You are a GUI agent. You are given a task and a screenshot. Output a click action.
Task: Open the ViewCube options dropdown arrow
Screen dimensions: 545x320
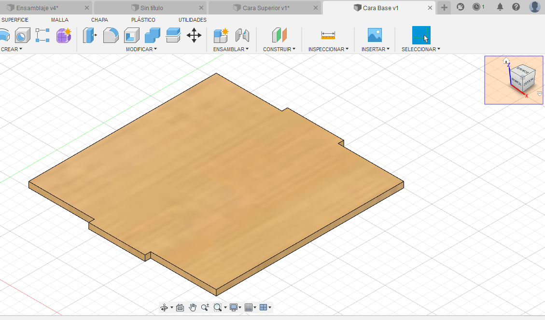(539, 94)
